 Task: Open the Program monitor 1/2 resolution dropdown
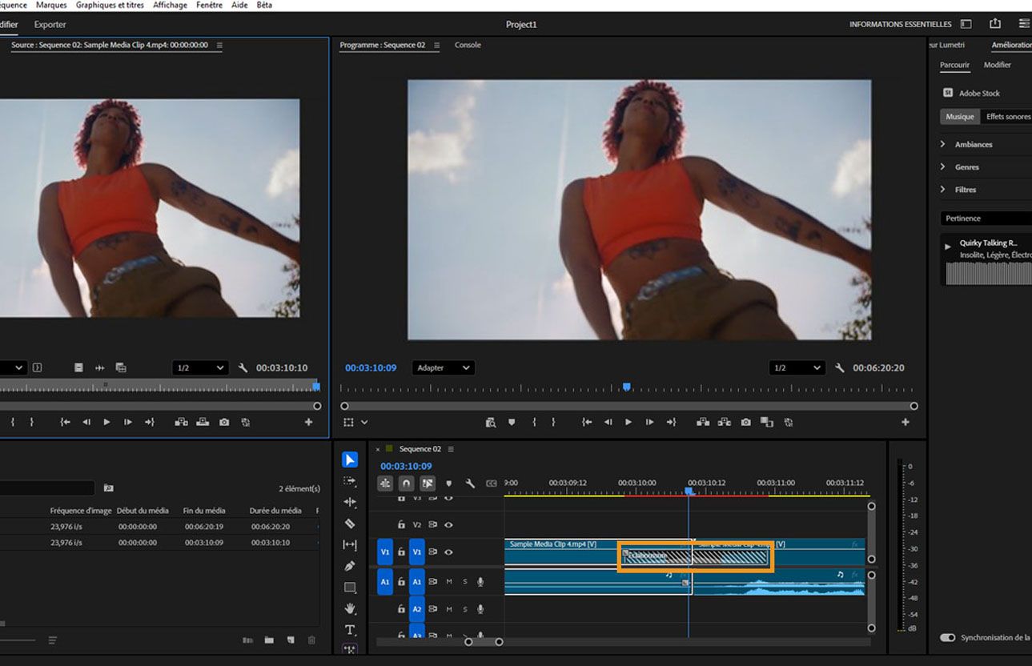tap(796, 367)
